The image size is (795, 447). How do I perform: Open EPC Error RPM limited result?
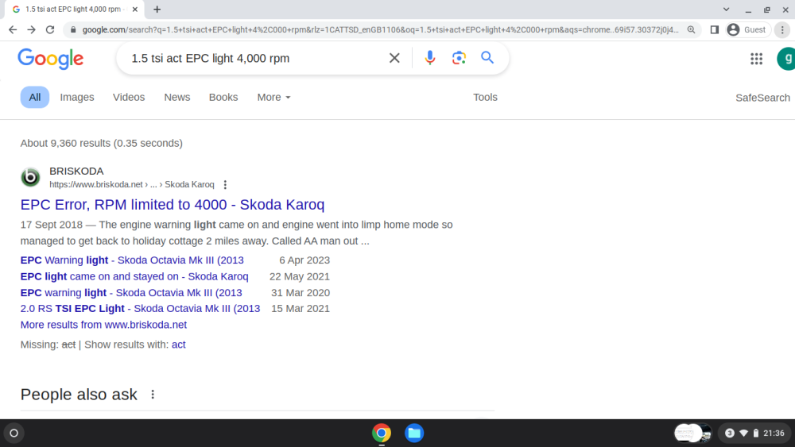click(173, 205)
